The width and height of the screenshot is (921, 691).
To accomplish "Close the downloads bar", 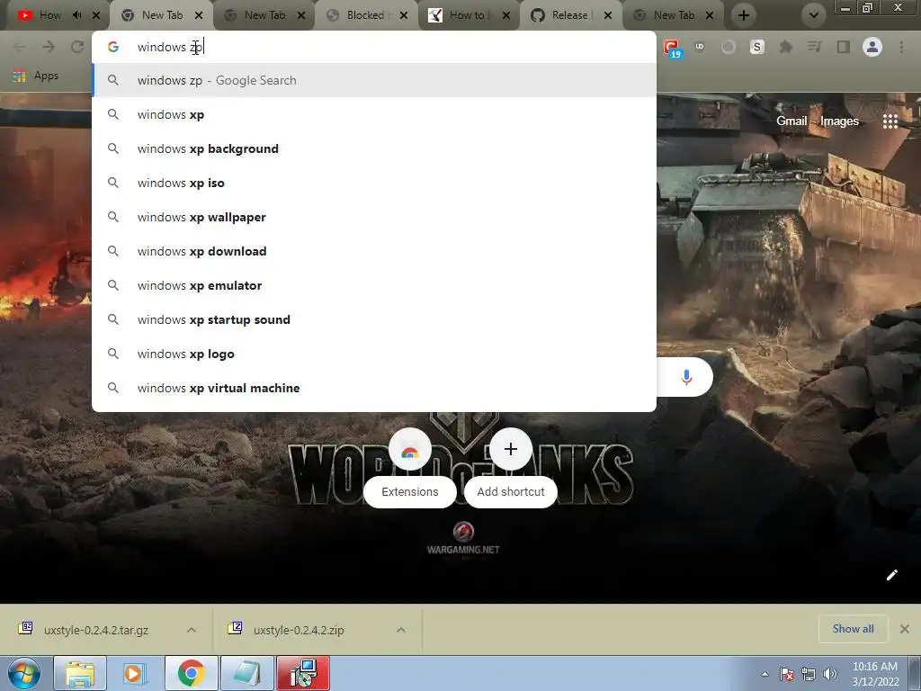I will point(905,629).
